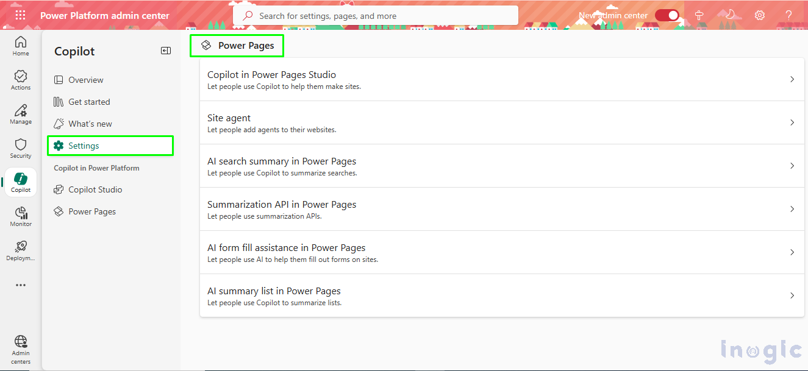Open Overview in the Copilot menu

click(110, 80)
